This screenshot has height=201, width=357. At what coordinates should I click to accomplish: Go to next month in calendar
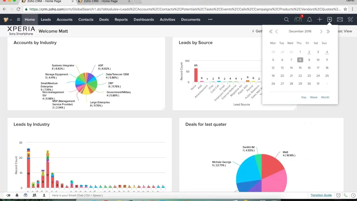321,32
